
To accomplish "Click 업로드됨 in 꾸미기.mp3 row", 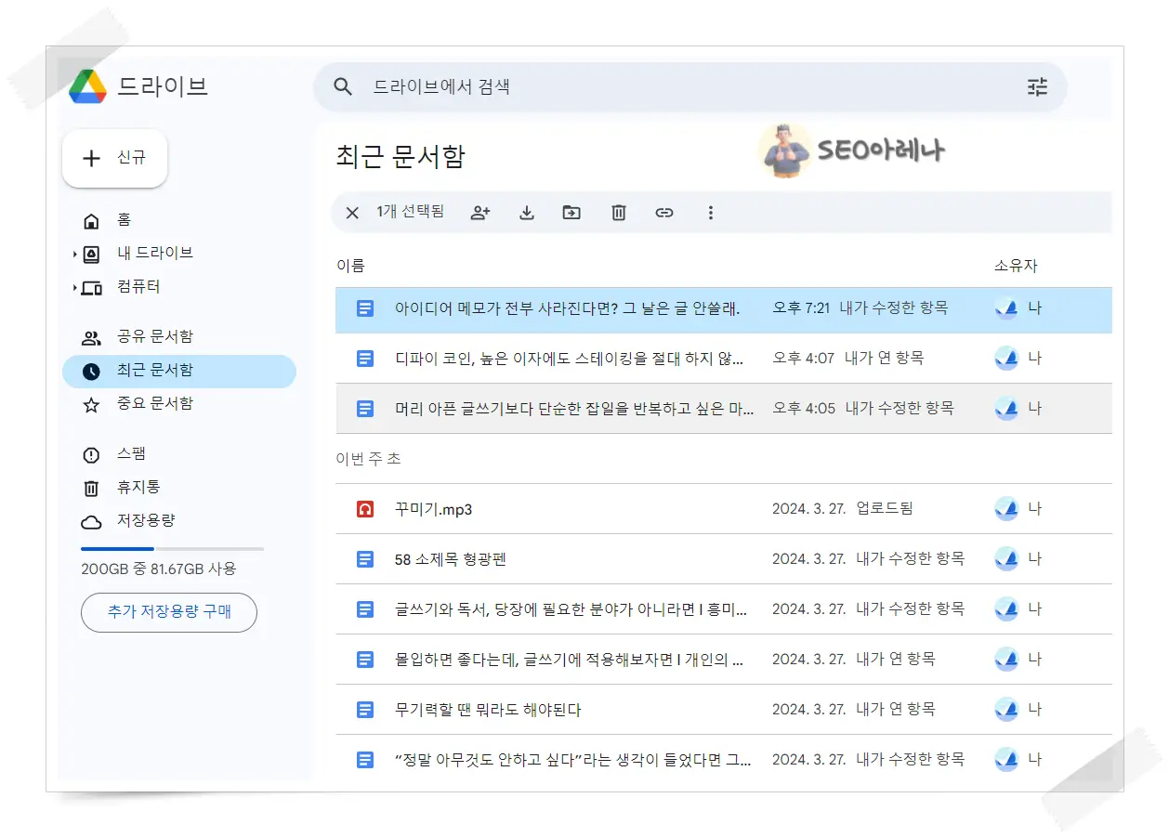I will pyautogui.click(x=885, y=509).
